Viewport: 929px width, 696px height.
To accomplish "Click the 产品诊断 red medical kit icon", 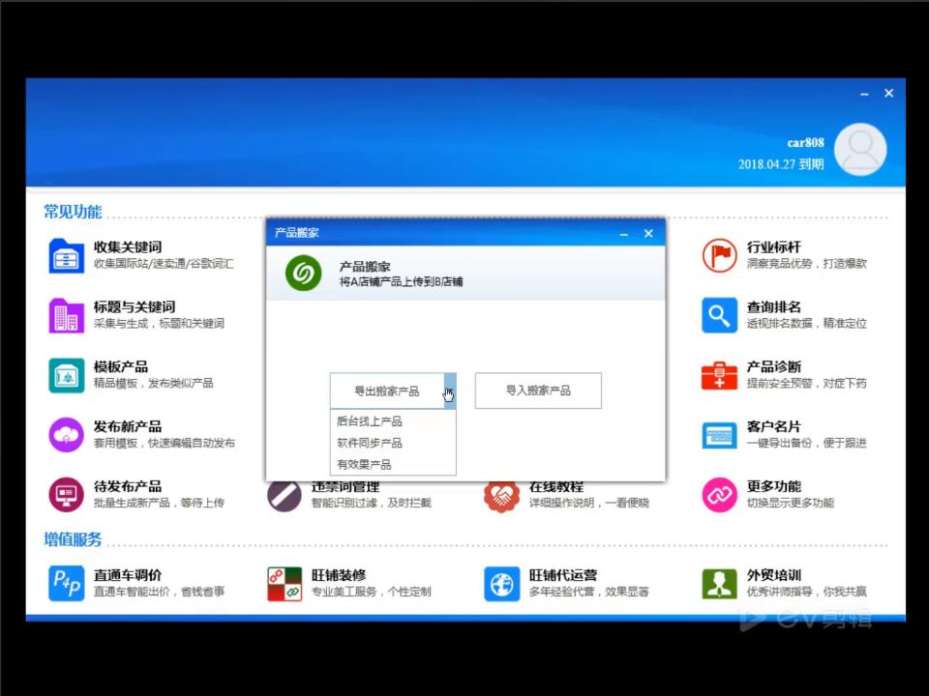I will click(x=719, y=375).
